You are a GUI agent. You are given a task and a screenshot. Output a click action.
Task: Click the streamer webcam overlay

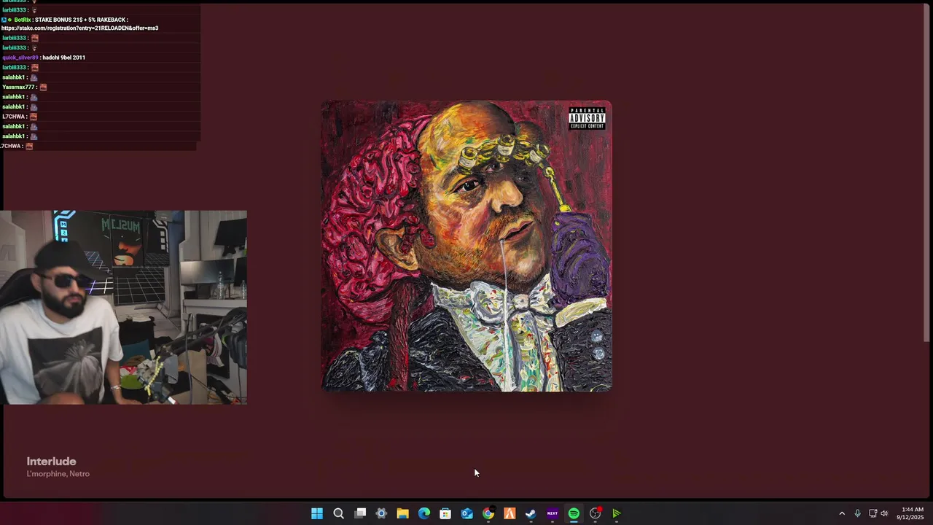[123, 307]
